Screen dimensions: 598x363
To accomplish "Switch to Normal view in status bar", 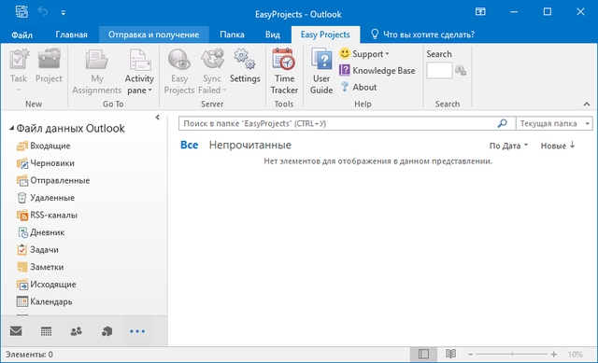I will pos(423,355).
